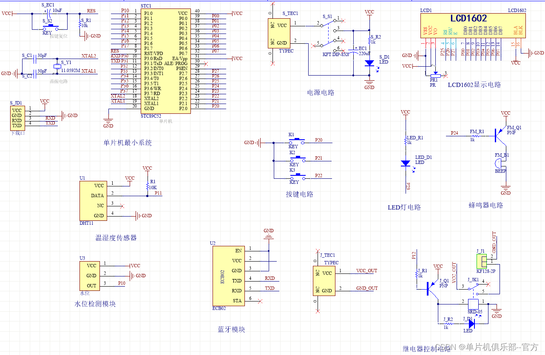Select the J_R1 1k resistor
The height and width of the screenshot is (355, 545).
pyautogui.click(x=417, y=275)
